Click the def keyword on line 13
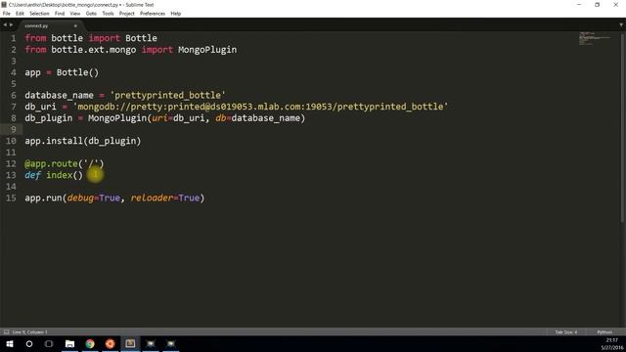 click(x=32, y=175)
